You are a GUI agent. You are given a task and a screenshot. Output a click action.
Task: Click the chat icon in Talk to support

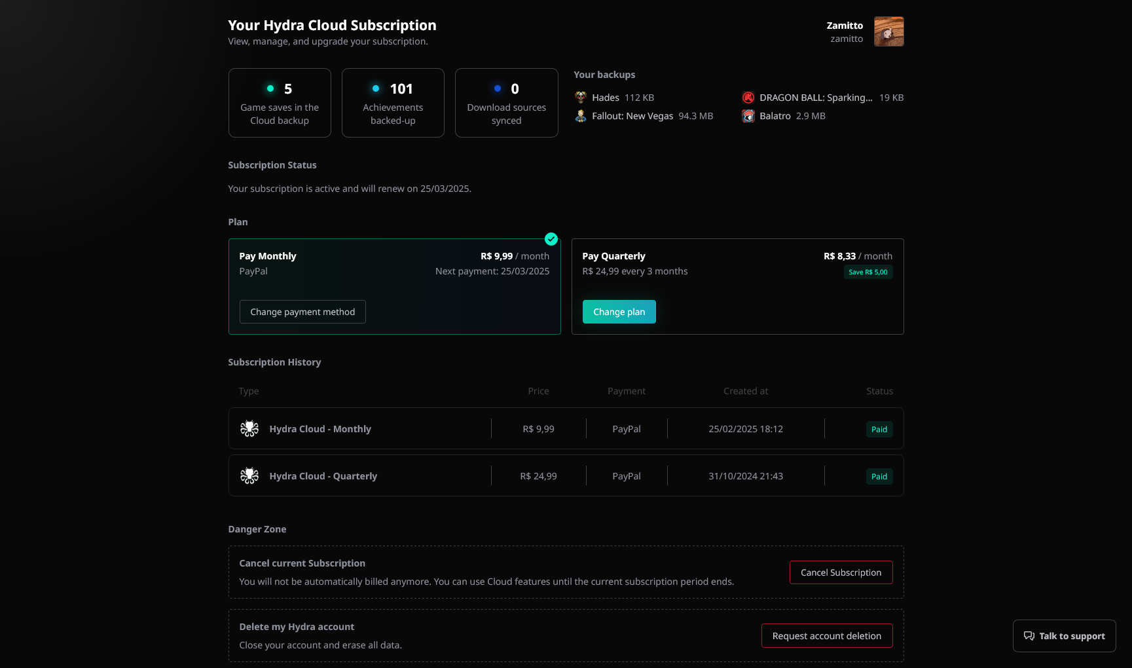pyautogui.click(x=1029, y=636)
